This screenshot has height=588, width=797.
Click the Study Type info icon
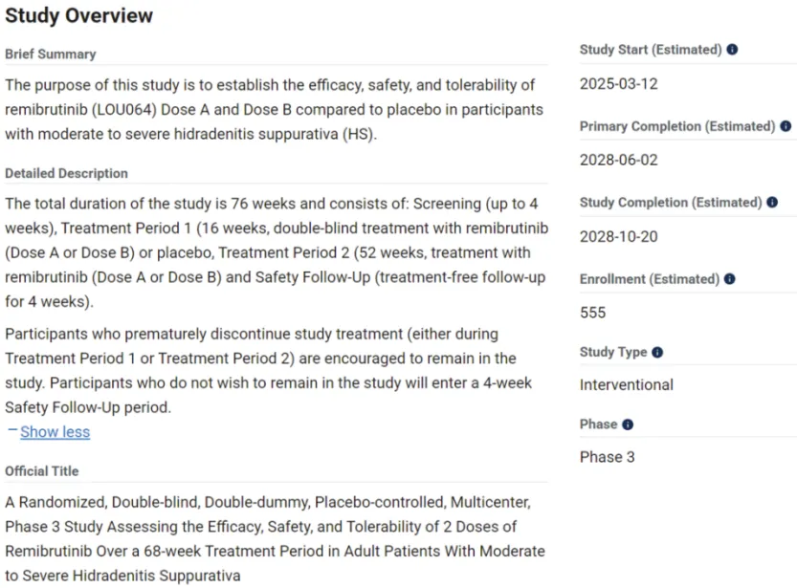(657, 352)
